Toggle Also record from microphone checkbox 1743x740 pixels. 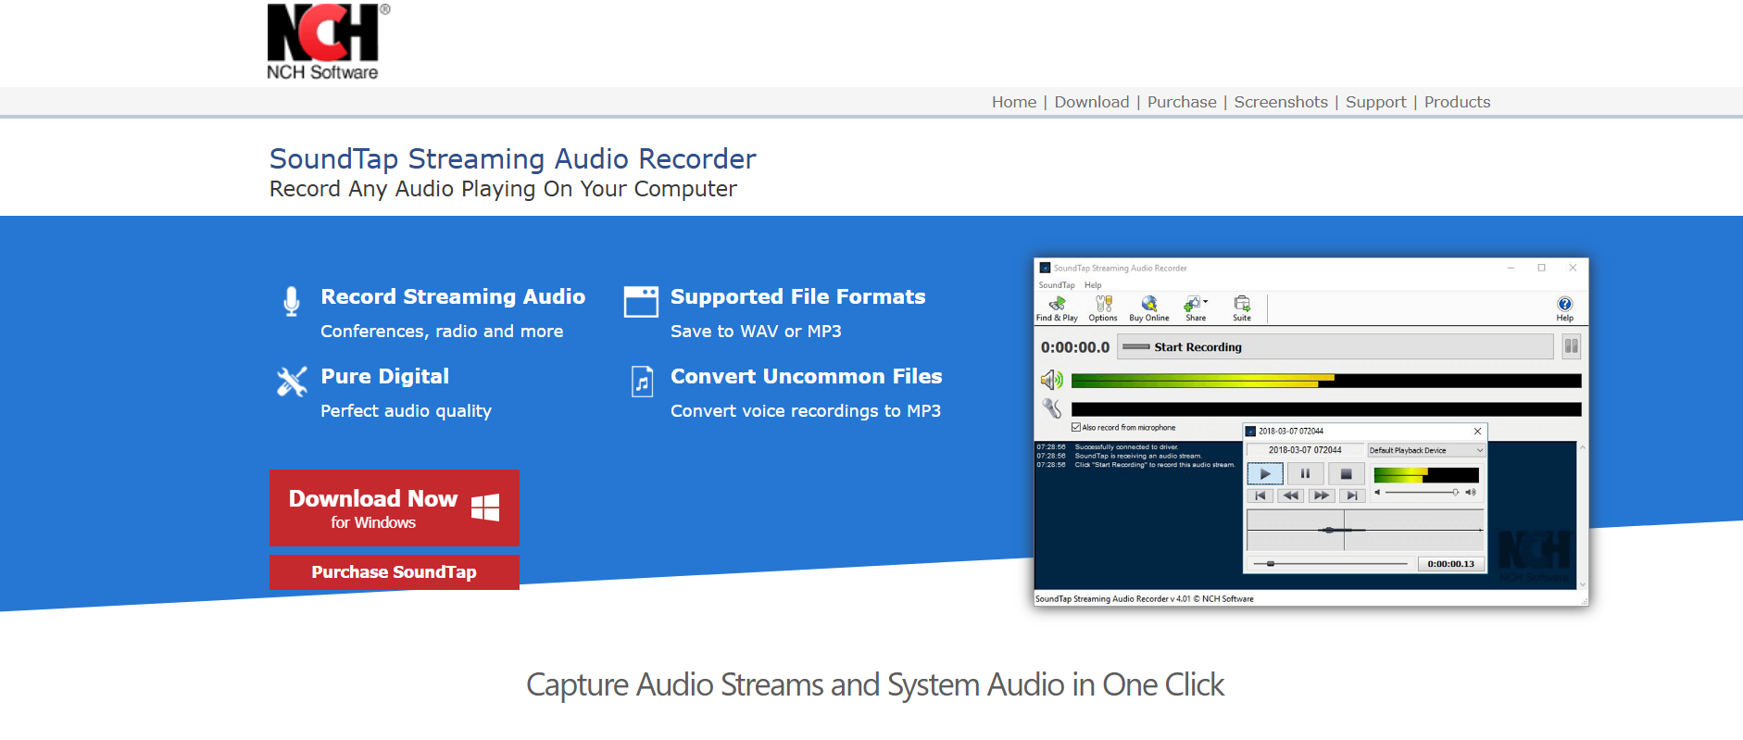[1076, 428]
